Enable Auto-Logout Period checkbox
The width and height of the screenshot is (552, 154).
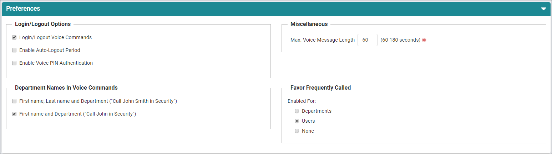(14, 50)
